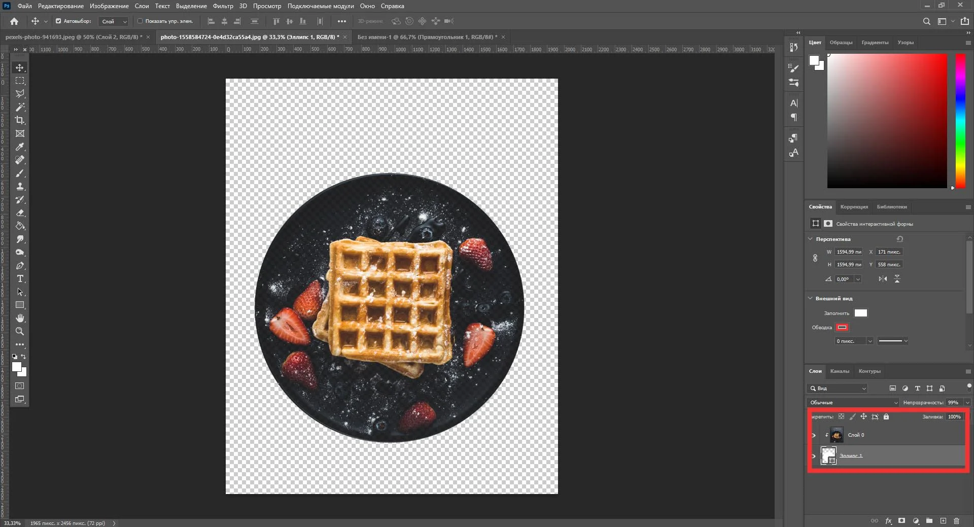974x527 pixels.
Task: Select the Eyedropper tool
Action: click(20, 147)
